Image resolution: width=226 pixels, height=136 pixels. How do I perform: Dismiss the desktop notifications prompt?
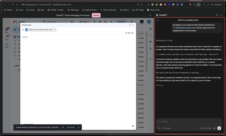pos(79,127)
